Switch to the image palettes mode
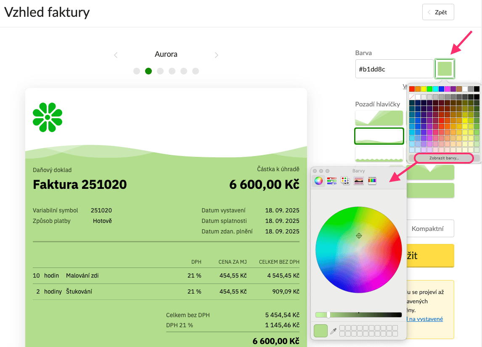The height and width of the screenshot is (347, 482). 359,181
